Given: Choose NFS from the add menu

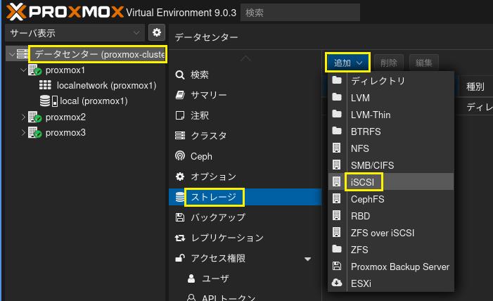Looking at the screenshot, I should pyautogui.click(x=391, y=148).
